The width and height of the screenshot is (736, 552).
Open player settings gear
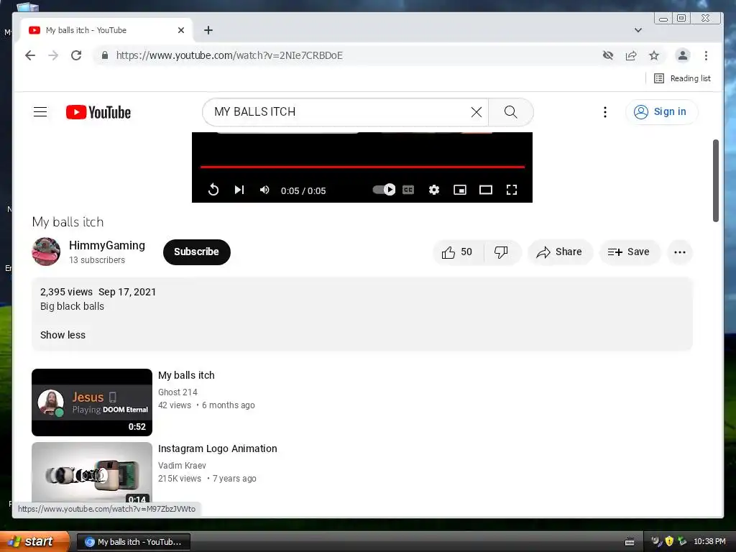[434, 190]
